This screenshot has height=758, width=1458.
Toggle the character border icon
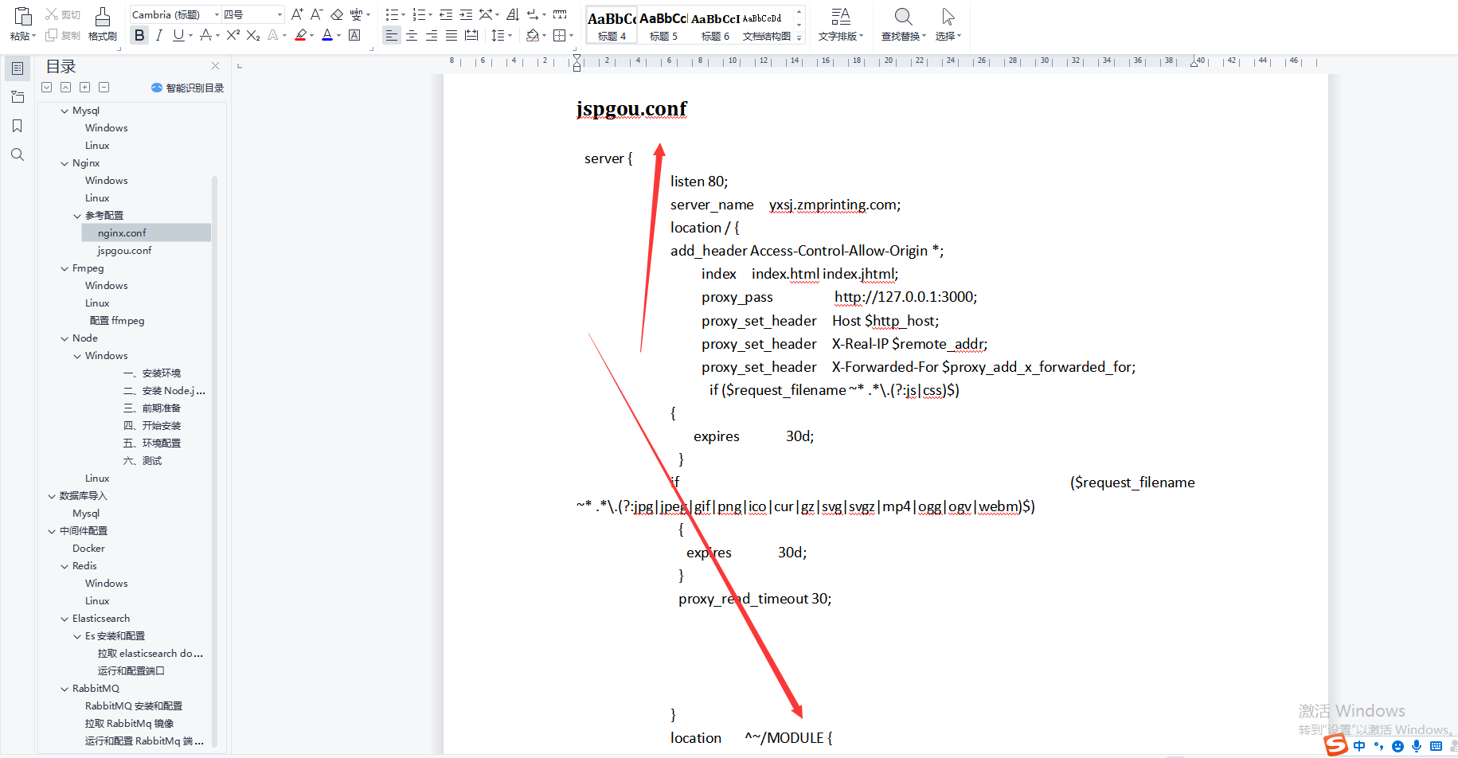355,35
